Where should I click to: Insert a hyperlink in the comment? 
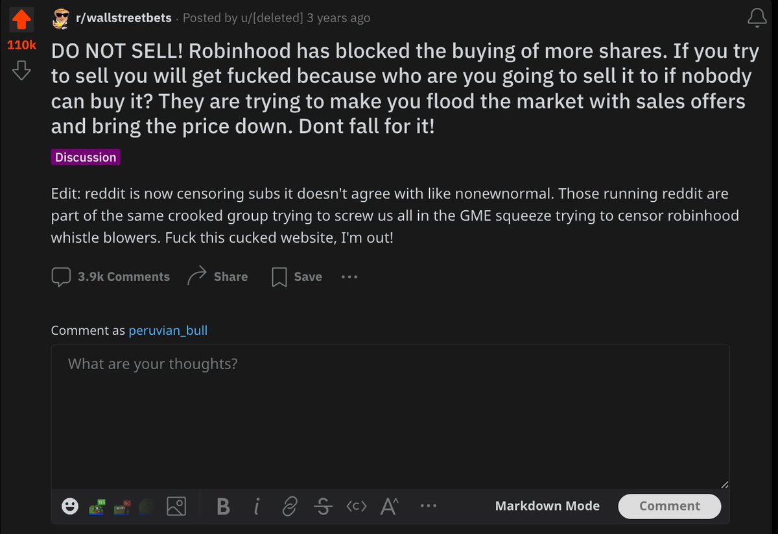pyautogui.click(x=290, y=506)
